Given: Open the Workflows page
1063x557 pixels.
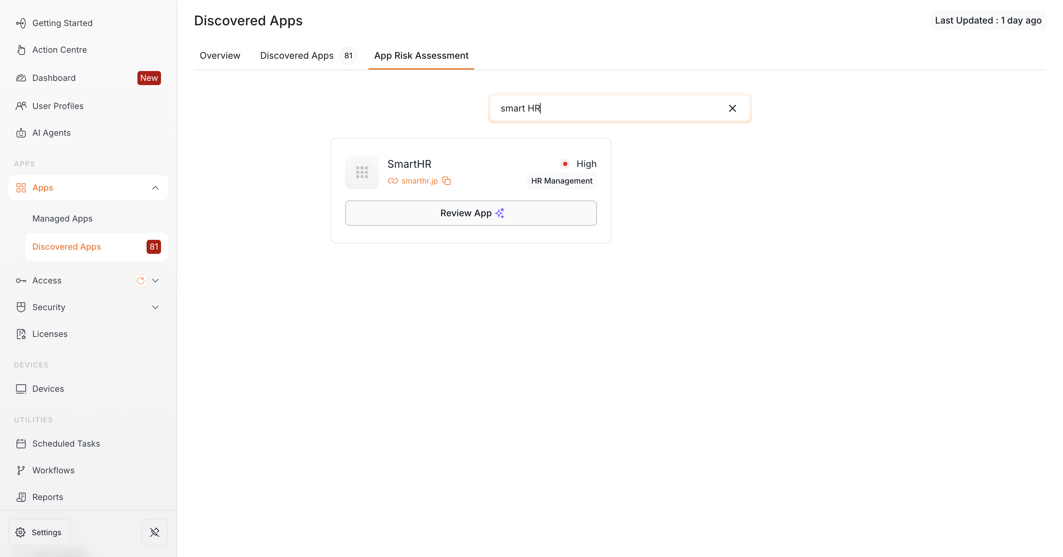Looking at the screenshot, I should [x=53, y=471].
